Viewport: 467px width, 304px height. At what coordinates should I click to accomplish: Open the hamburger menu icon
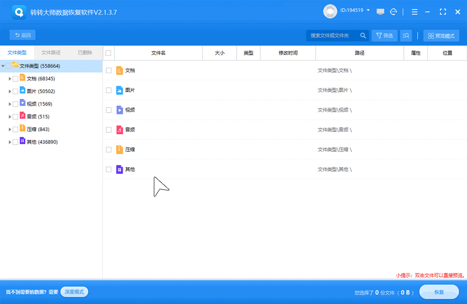415,12
